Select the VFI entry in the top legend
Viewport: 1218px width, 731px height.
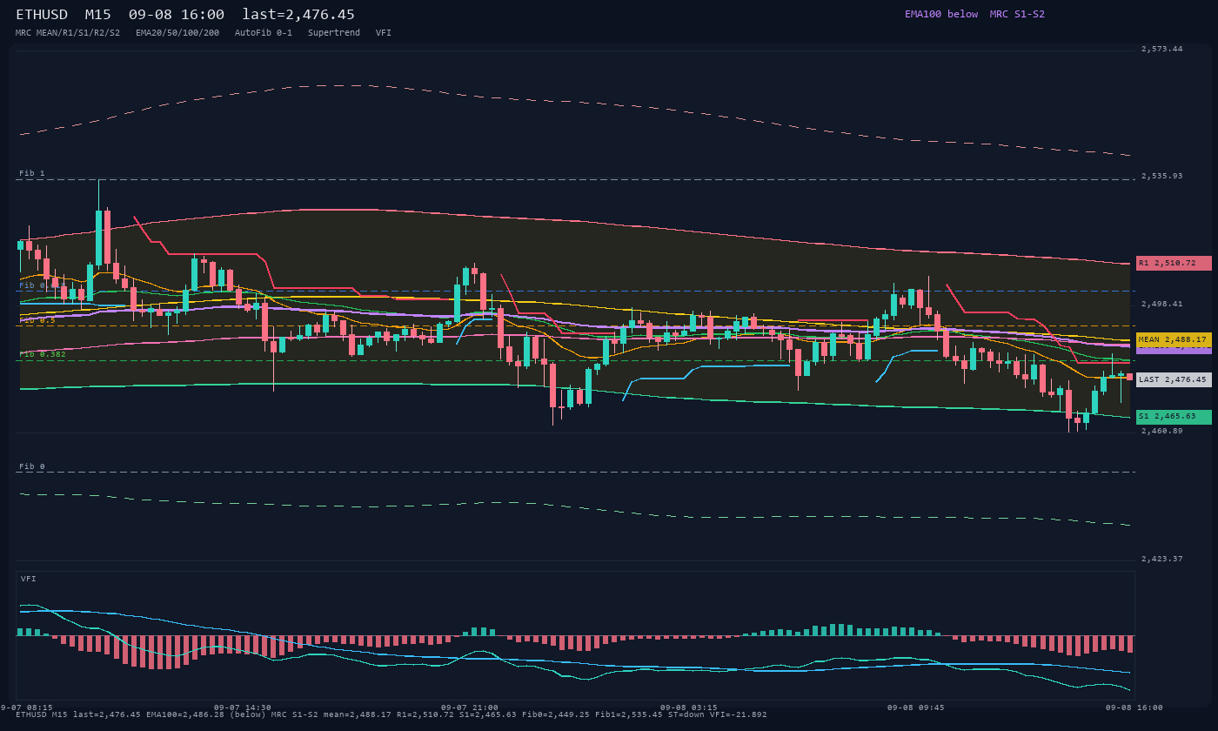coord(384,33)
